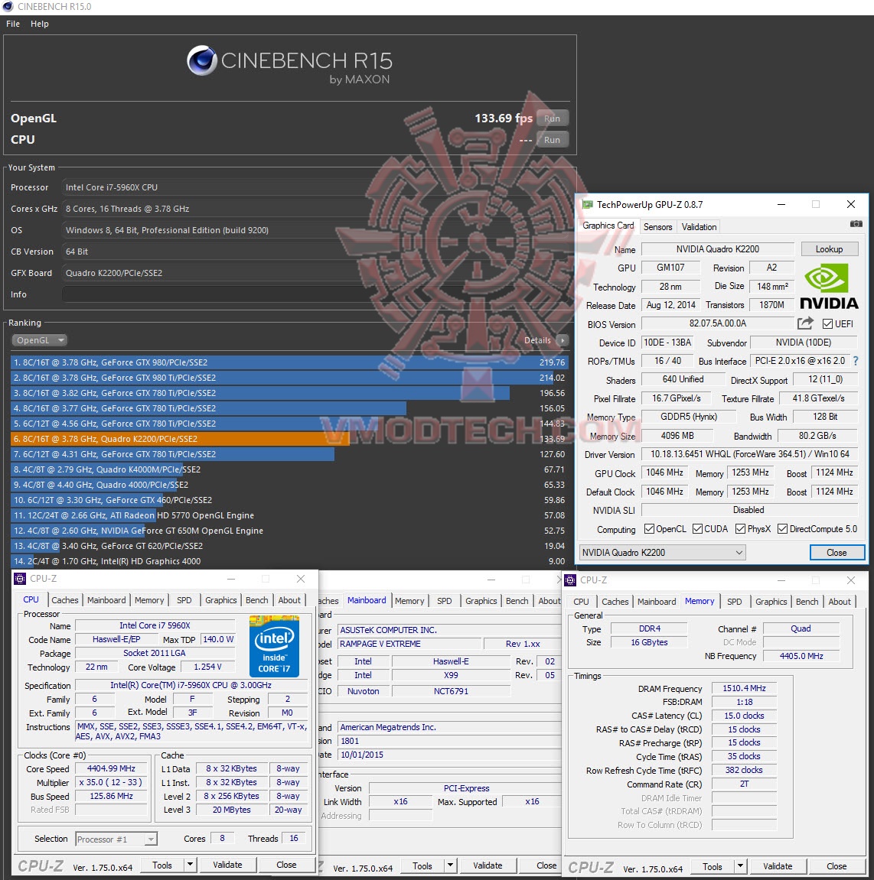The image size is (874, 880).
Task: Click the GPU-Z title bar app icon
Action: coord(588,204)
